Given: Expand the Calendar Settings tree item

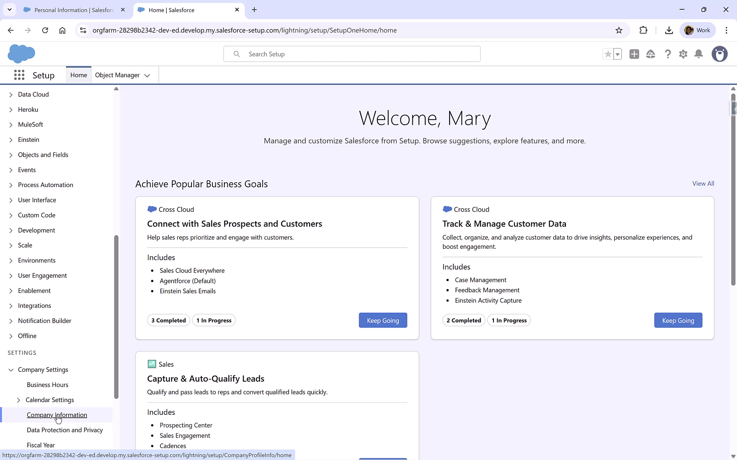Looking at the screenshot, I should 19,400.
